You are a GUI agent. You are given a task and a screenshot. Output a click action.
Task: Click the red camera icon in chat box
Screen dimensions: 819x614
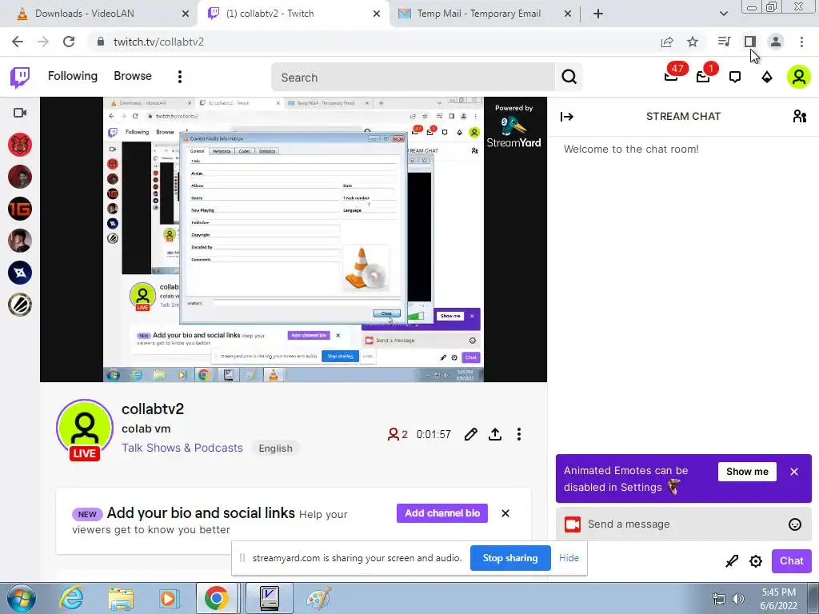(573, 524)
